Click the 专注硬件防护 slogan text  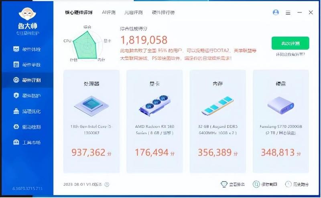28,33
